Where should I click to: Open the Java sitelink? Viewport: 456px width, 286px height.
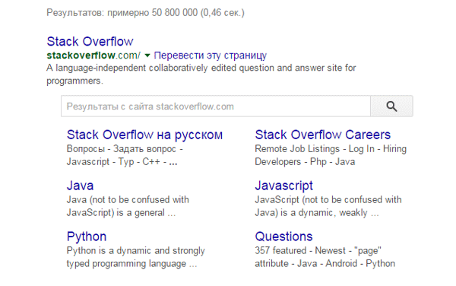pyautogui.click(x=80, y=186)
